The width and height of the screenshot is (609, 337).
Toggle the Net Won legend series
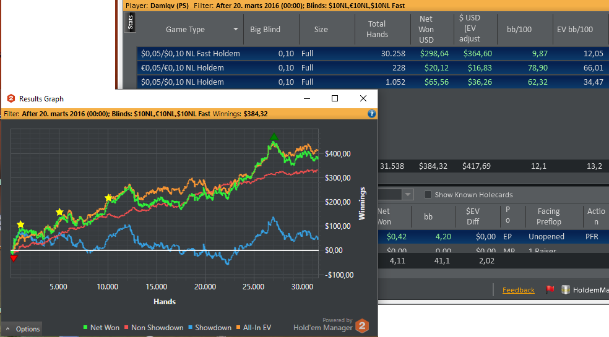tap(101, 328)
